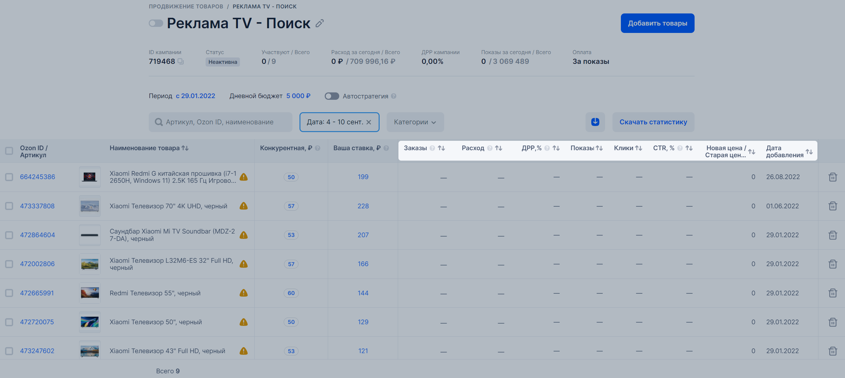Enable the Автостратегия switch
This screenshot has height=378, width=845.
click(332, 96)
